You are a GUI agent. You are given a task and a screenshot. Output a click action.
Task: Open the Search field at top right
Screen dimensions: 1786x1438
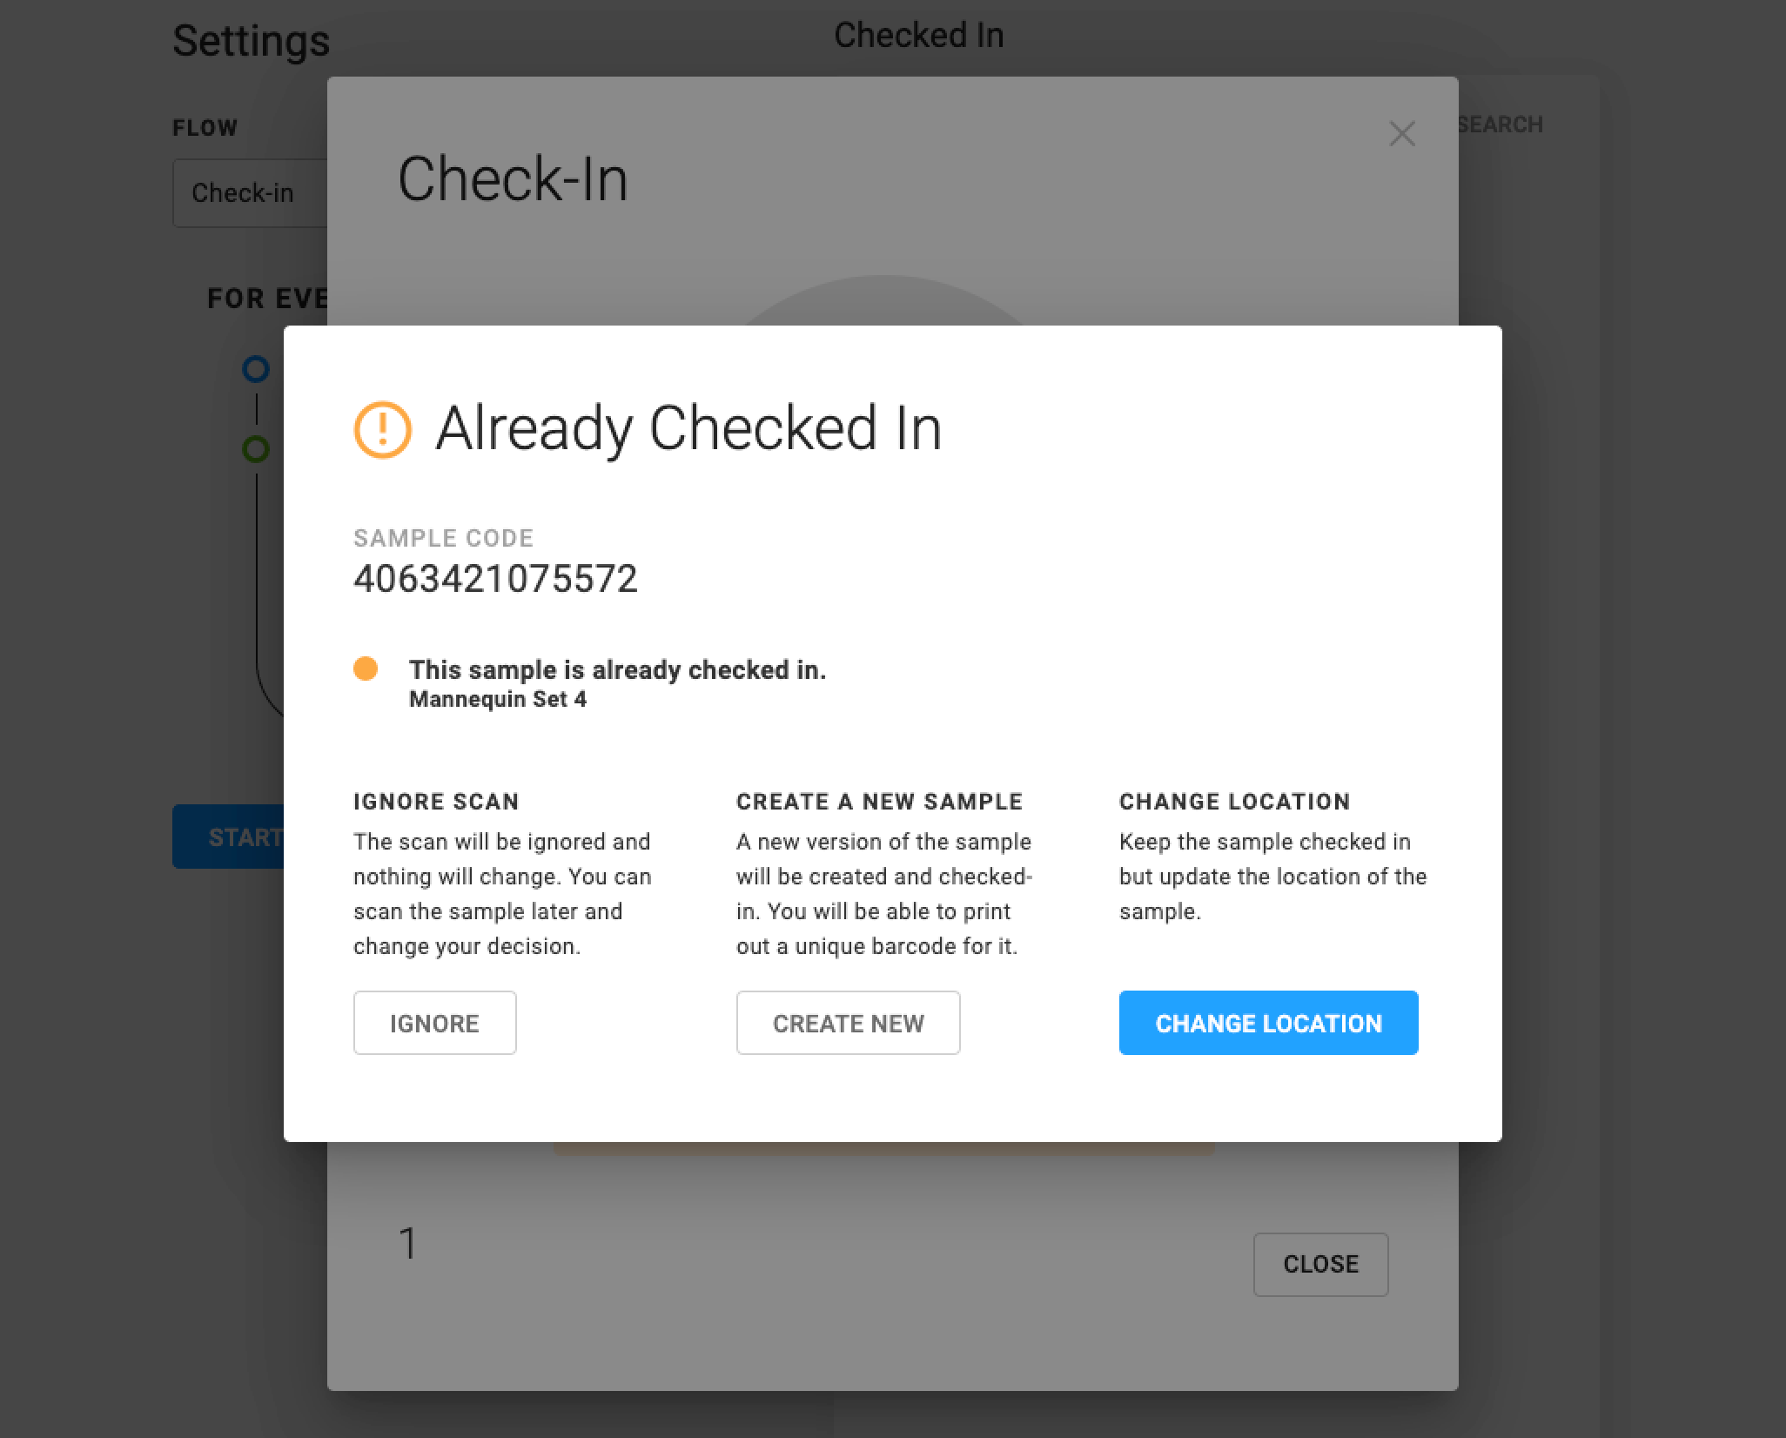tap(1501, 124)
